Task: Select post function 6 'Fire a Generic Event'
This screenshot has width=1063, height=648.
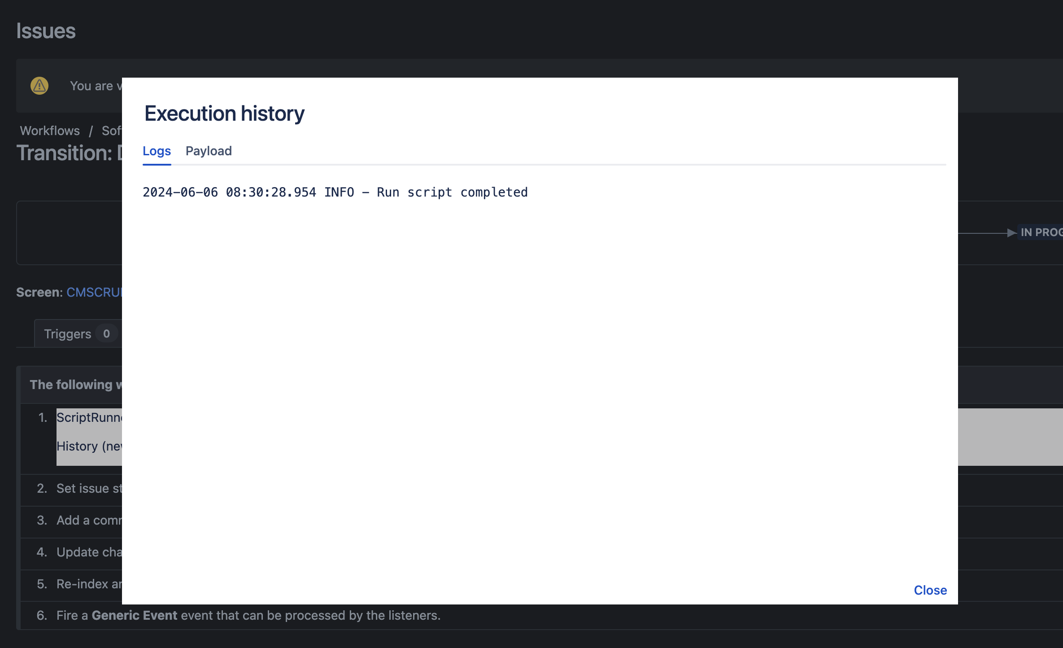Action: tap(248, 615)
